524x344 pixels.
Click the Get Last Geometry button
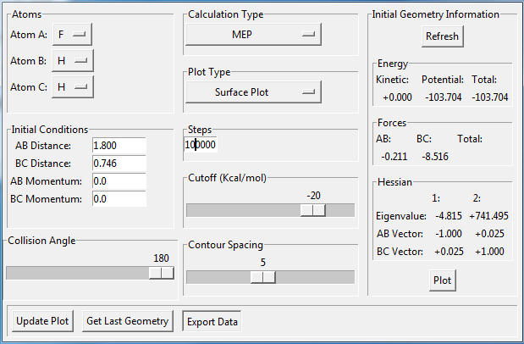[129, 321]
